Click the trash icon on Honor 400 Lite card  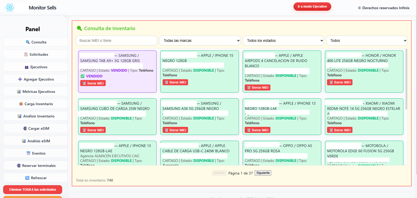tap(331, 82)
